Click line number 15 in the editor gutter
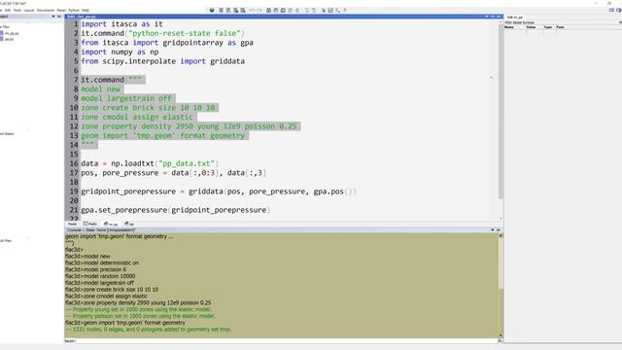 (74, 155)
